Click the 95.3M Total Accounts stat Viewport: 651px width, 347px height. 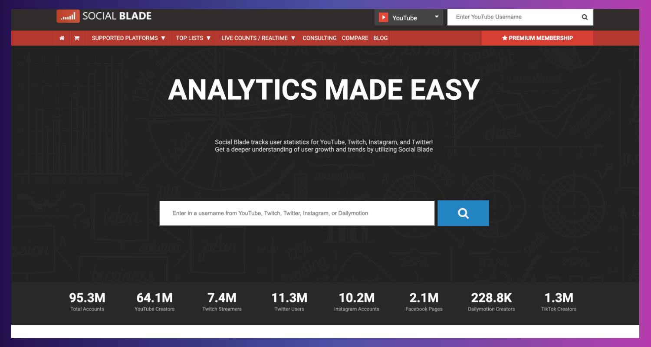click(87, 302)
